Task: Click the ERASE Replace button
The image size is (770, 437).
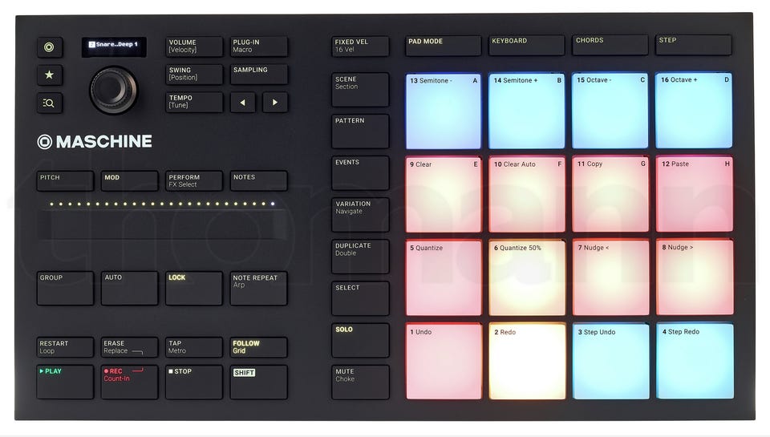Action: coord(130,347)
